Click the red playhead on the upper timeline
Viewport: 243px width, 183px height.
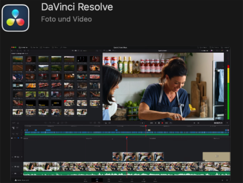[146, 131]
